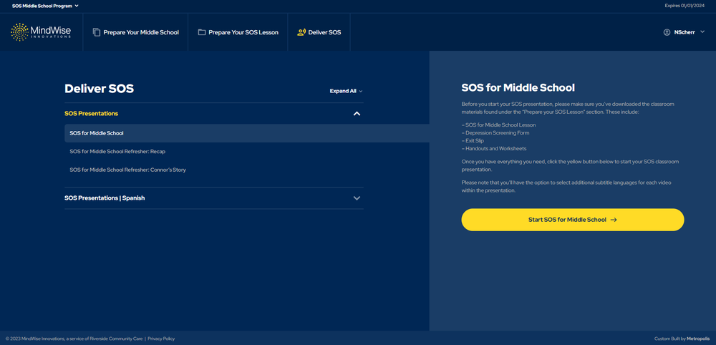
Task: Click the MindWise Innovations logo
Action: click(x=41, y=32)
